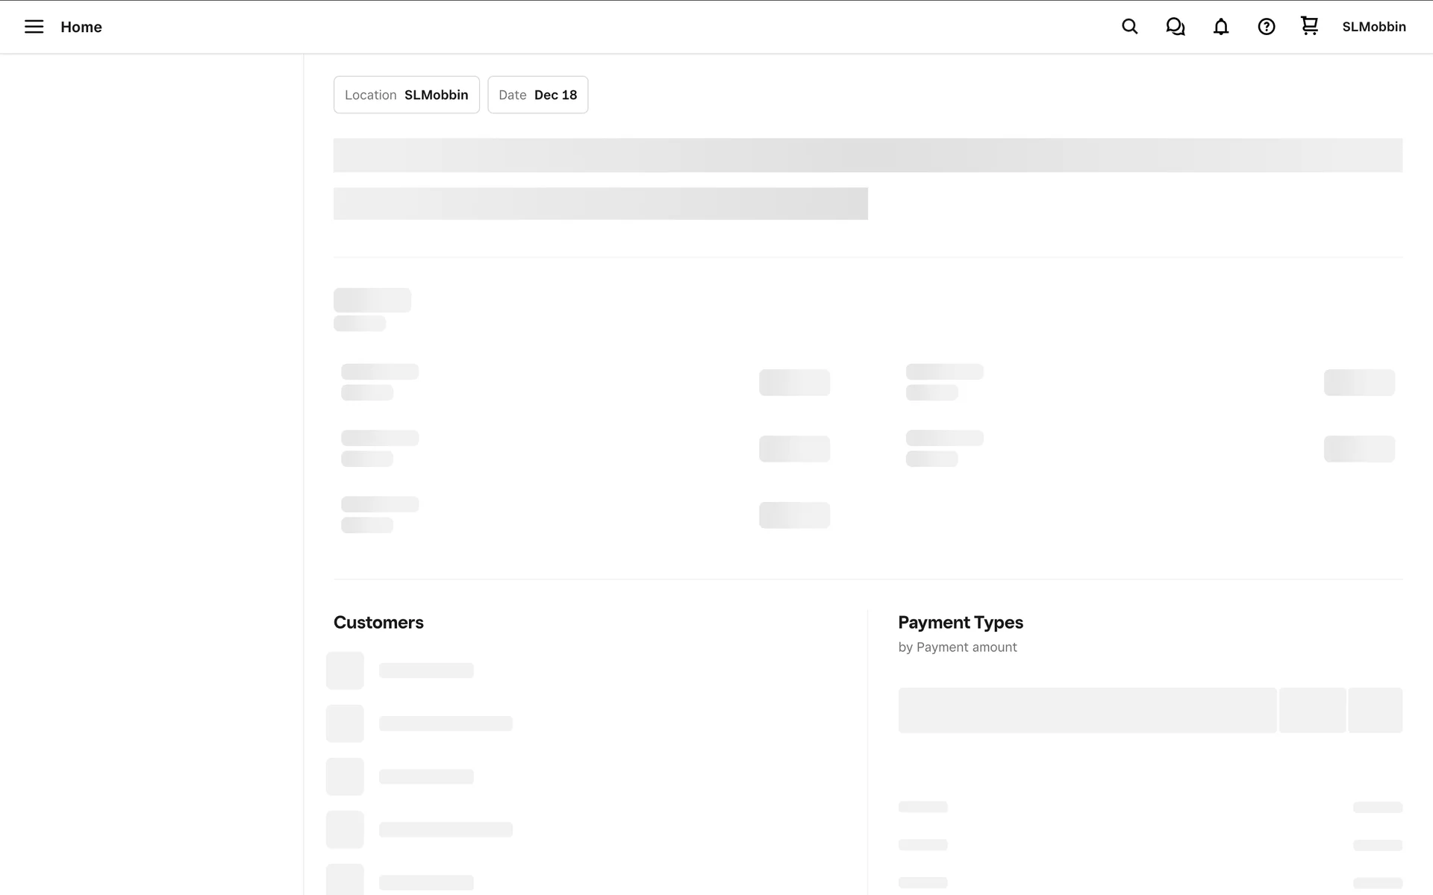
Task: Click the 'by Payment amount' subtitle
Action: pos(957,647)
